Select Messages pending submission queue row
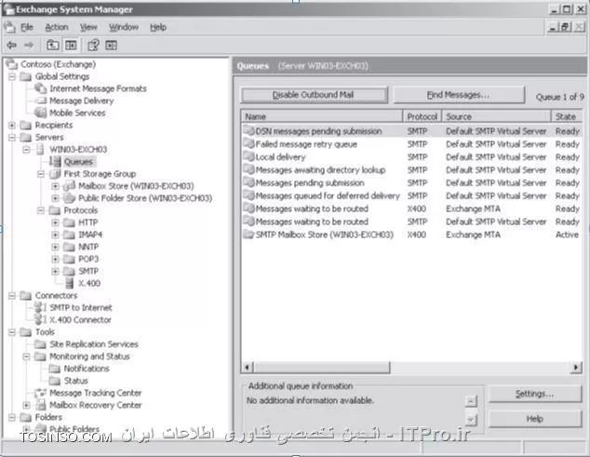The width and height of the screenshot is (590, 457). tap(411, 183)
